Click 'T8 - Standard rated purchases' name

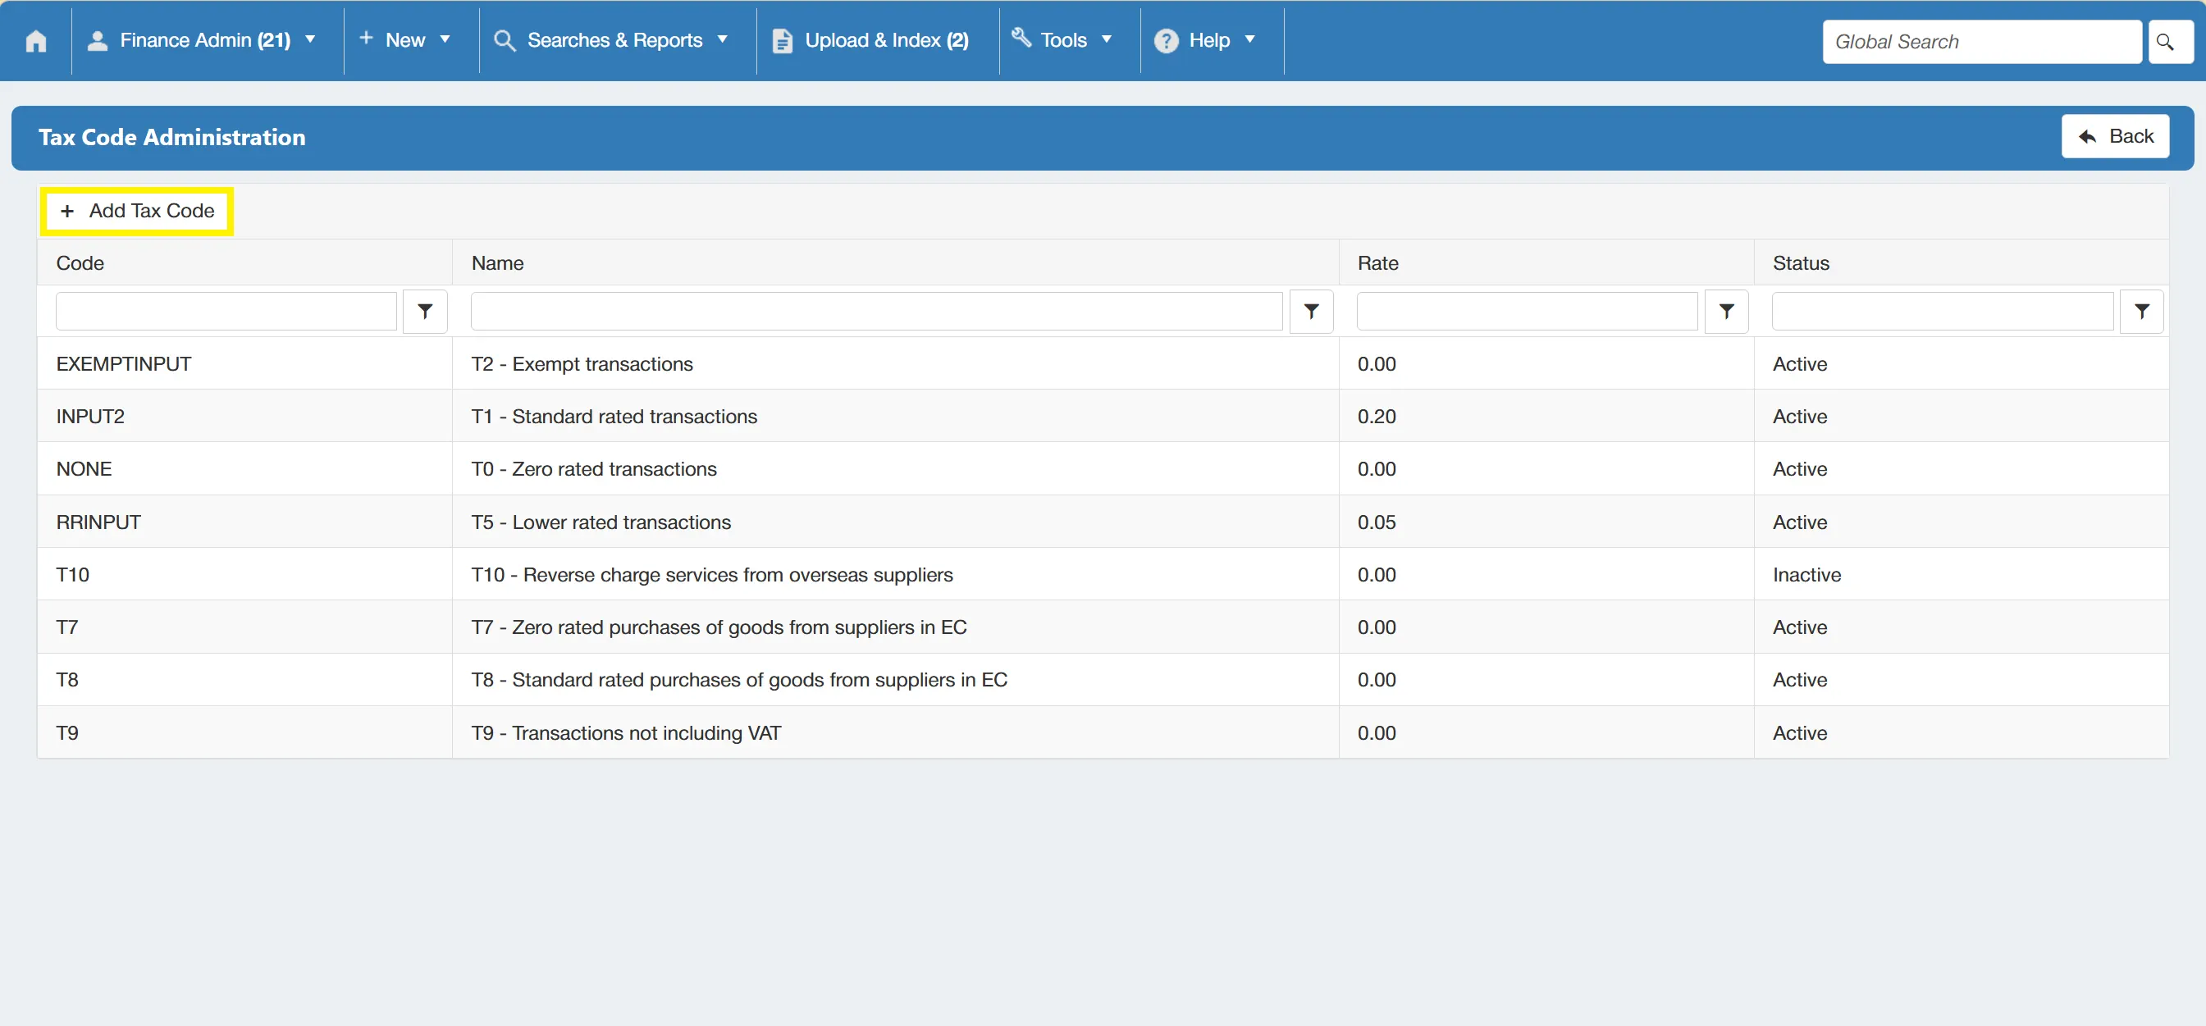pos(739,680)
